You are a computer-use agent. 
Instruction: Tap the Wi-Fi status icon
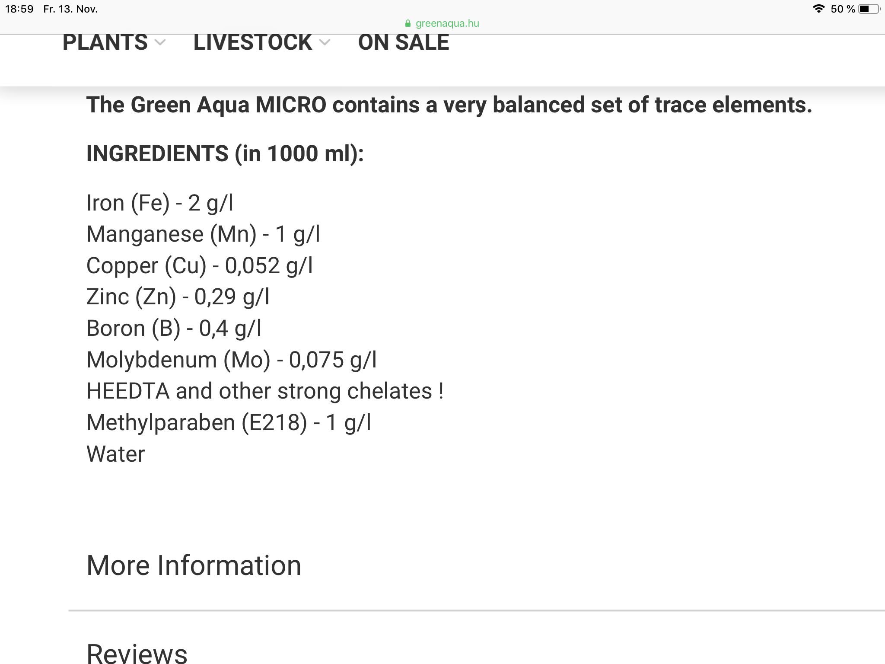[x=818, y=9]
